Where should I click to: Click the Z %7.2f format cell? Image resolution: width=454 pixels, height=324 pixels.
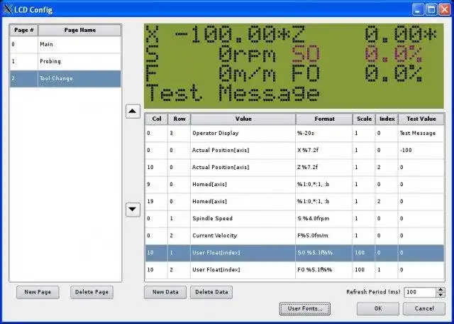coord(323,168)
